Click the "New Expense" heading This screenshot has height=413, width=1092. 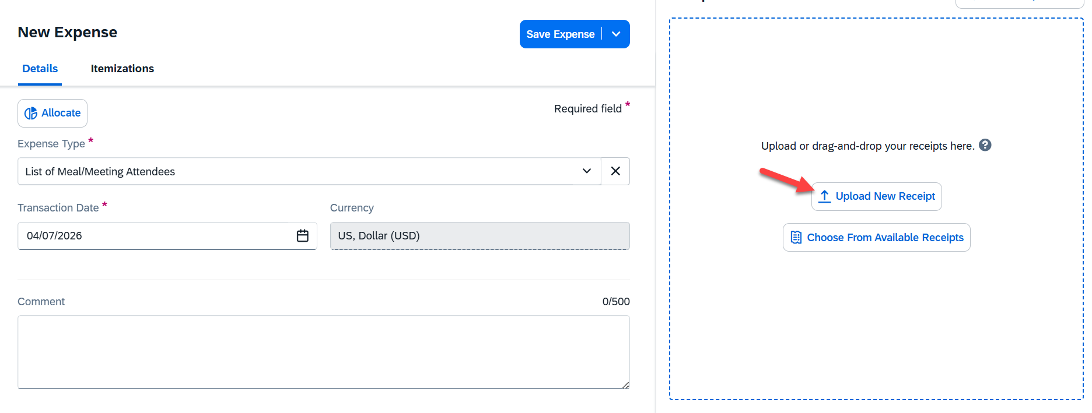[68, 32]
